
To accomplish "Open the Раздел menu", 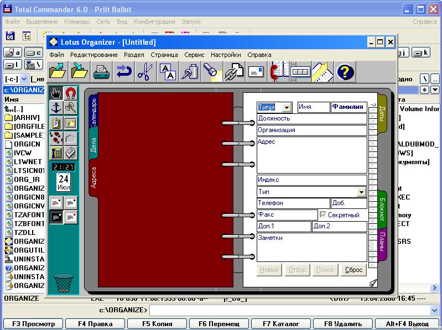I will click(x=134, y=55).
